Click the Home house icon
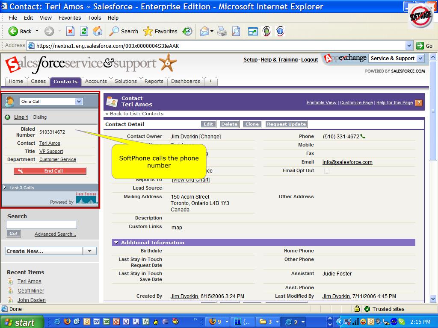Viewport: 438px width, 328px height. click(x=98, y=31)
